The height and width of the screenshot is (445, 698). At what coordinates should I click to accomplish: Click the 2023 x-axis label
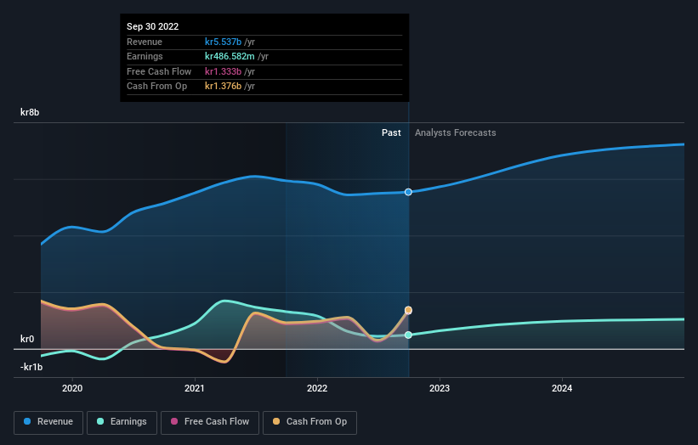pyautogui.click(x=440, y=388)
